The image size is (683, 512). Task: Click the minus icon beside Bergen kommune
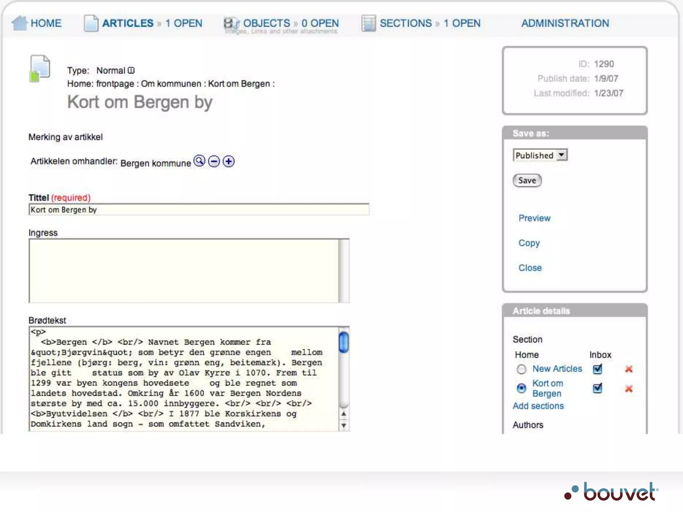[214, 162]
